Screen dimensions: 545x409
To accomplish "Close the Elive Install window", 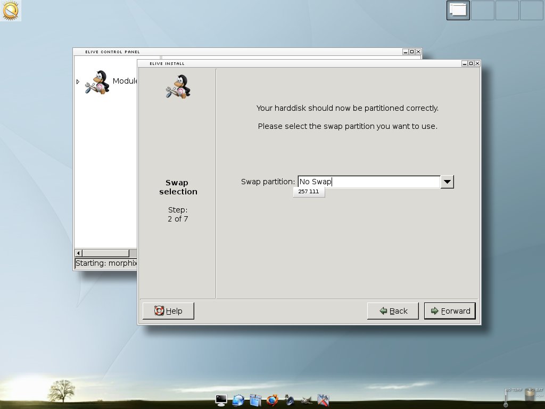I will coord(477,63).
